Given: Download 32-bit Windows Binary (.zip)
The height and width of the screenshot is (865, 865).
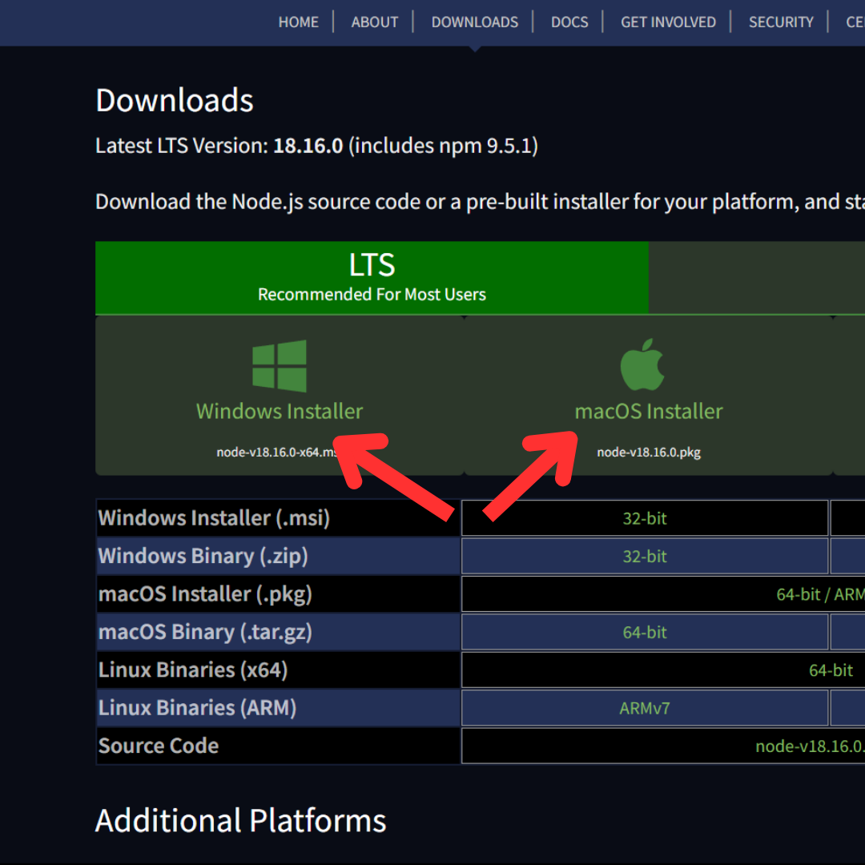Looking at the screenshot, I should (x=644, y=556).
